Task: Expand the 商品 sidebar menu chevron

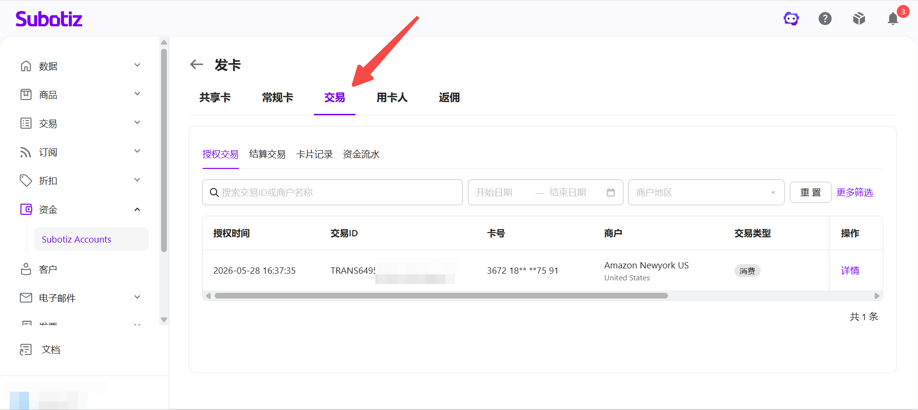Action: click(x=137, y=94)
